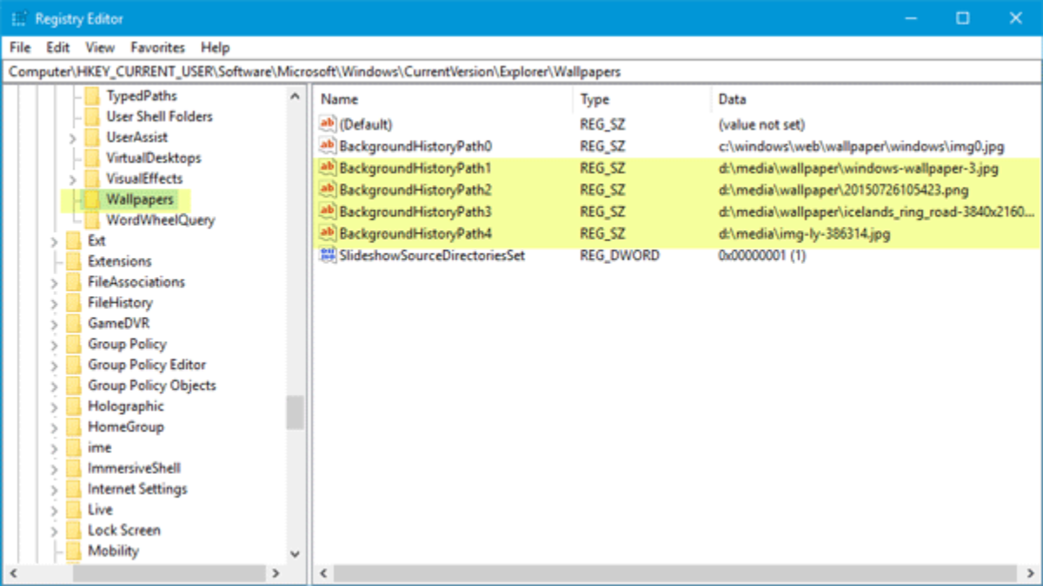
Task: Click the Extensions folder icon
Action: [73, 261]
